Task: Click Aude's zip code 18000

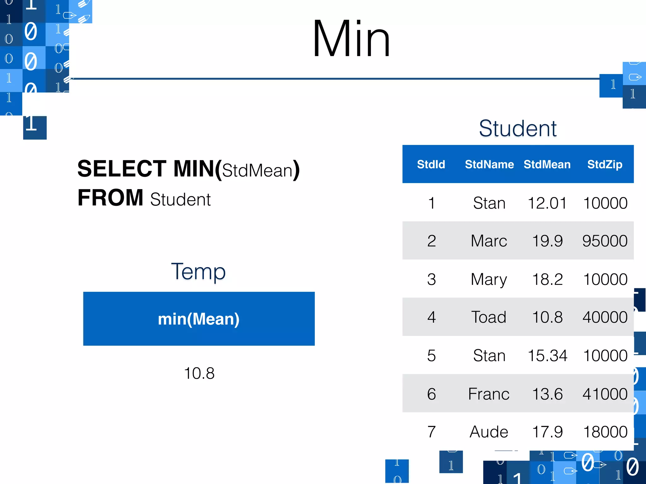Action: (x=605, y=432)
